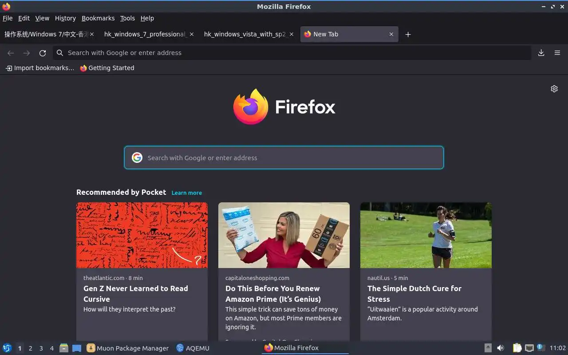The image size is (568, 355).
Task: Click the Google icon in the search box
Action: click(137, 158)
